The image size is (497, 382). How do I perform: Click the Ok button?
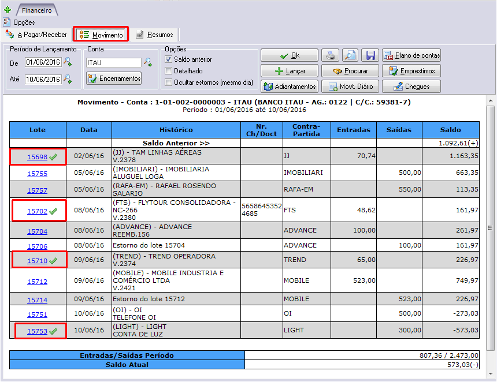pos(290,55)
